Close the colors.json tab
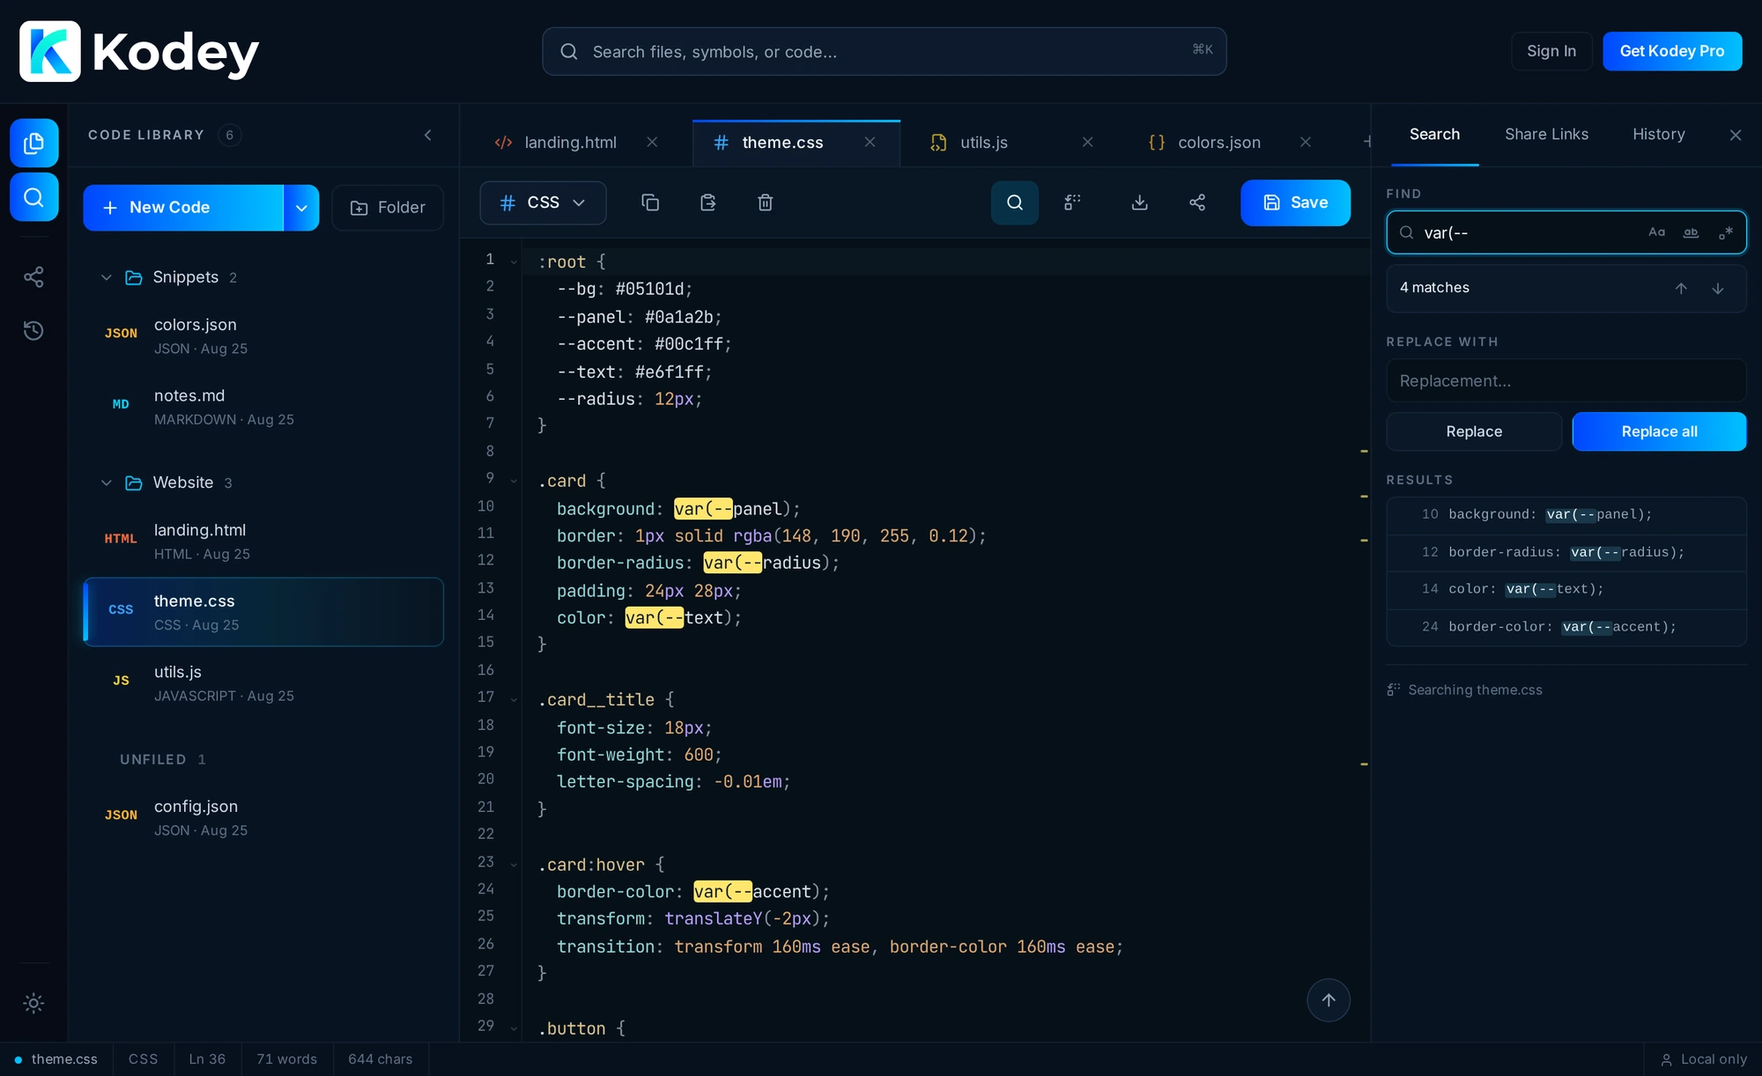This screenshot has height=1076, width=1762. (x=1306, y=143)
